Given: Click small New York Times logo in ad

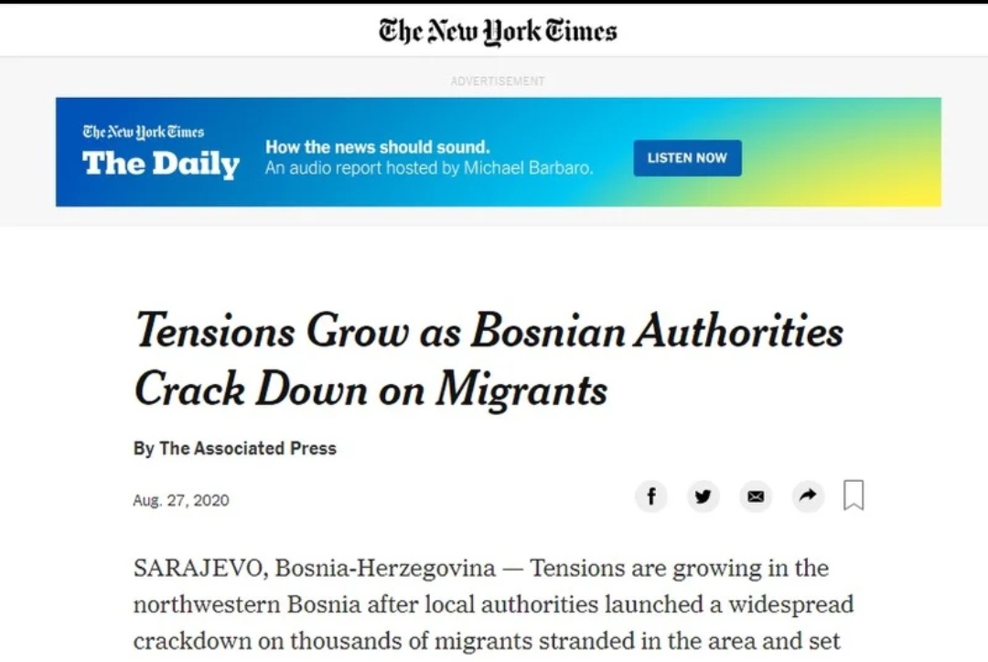Looking at the screenshot, I should pyautogui.click(x=144, y=132).
